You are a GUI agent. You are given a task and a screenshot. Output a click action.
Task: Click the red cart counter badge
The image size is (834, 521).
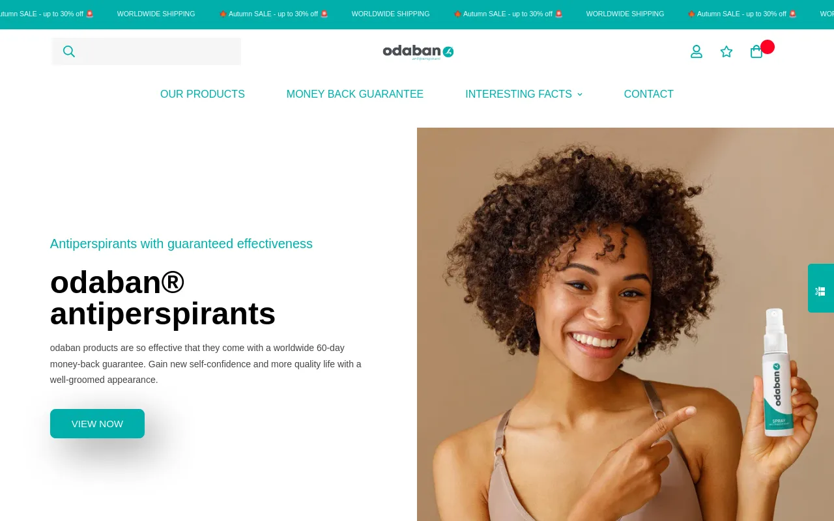768,47
